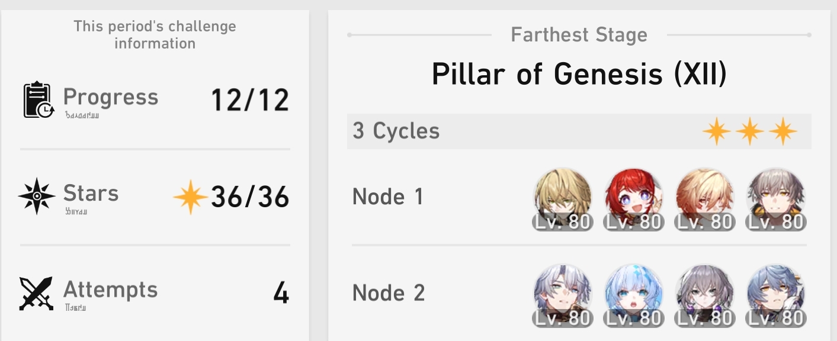The height and width of the screenshot is (341, 837).
Task: Select the red-haired character in Node 1
Action: (634, 198)
